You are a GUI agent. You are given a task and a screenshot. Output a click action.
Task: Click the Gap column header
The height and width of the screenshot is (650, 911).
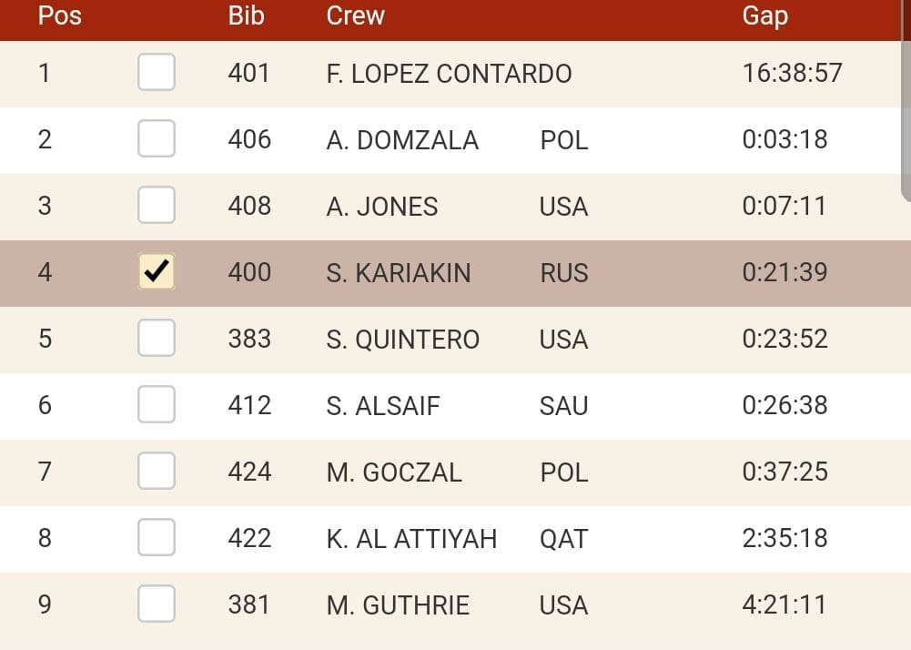(x=765, y=15)
